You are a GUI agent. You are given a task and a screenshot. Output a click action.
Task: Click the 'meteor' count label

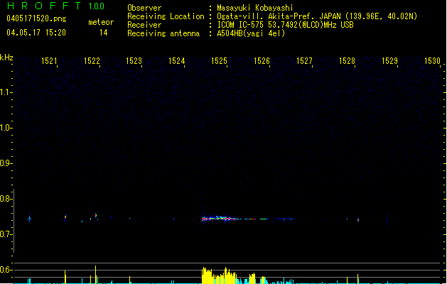(101, 22)
